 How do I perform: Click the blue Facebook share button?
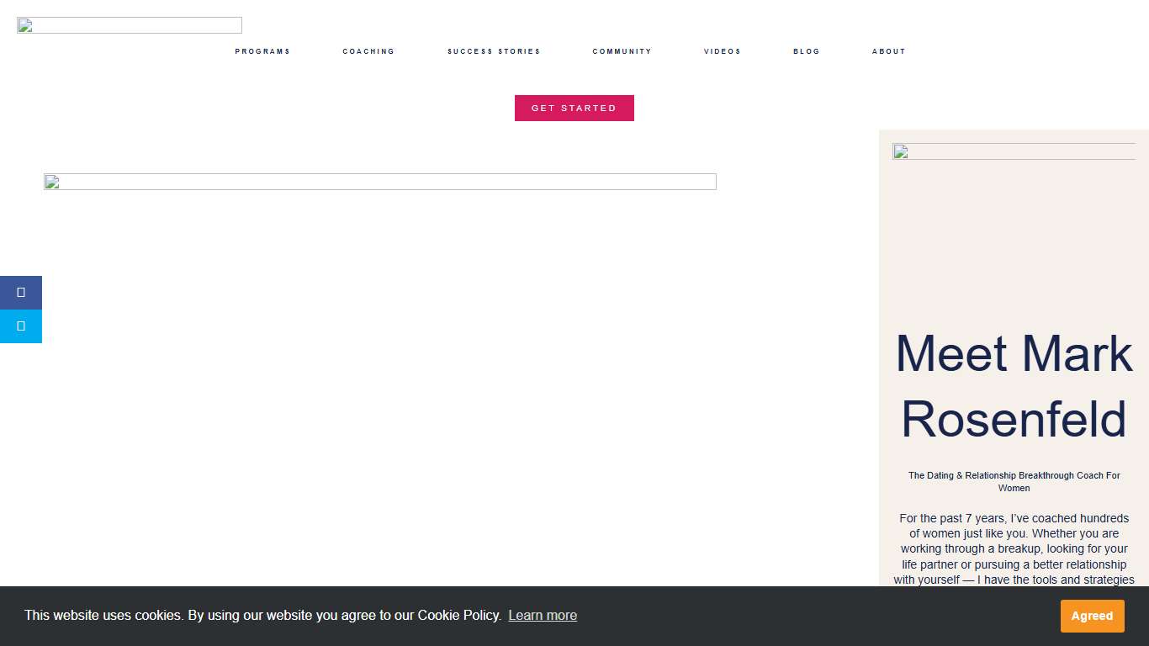21,293
